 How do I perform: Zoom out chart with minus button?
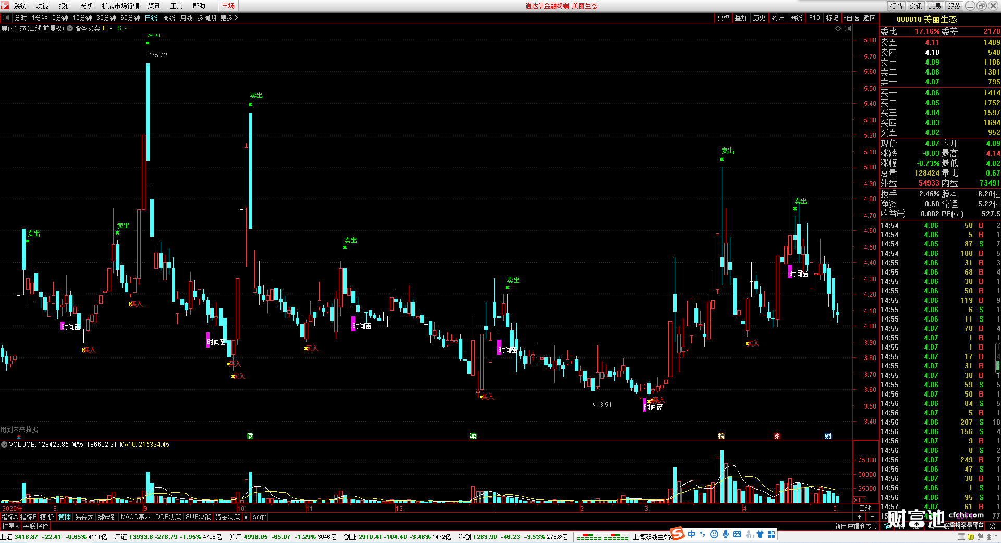coord(872,516)
